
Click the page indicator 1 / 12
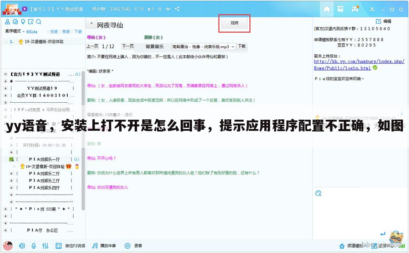(x=108, y=46)
